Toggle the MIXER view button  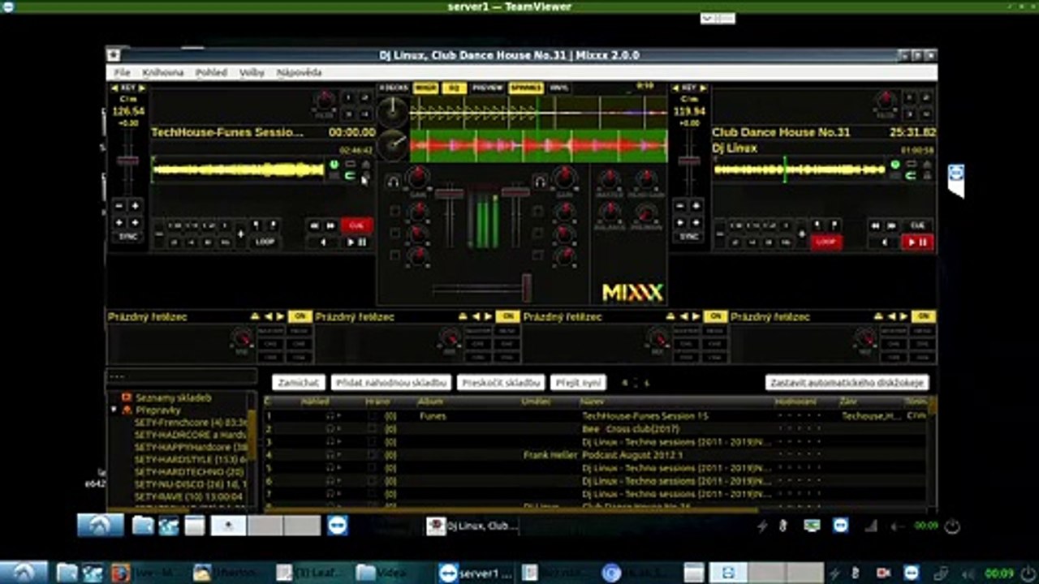(x=425, y=88)
